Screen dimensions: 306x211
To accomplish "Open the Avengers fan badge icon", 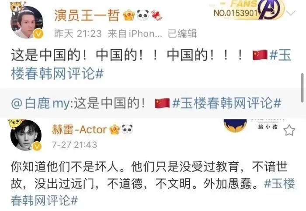I will pyautogui.click(x=270, y=10).
